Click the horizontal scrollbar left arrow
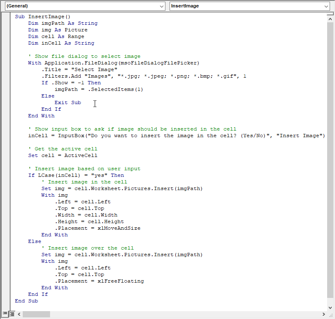 (x=19, y=314)
